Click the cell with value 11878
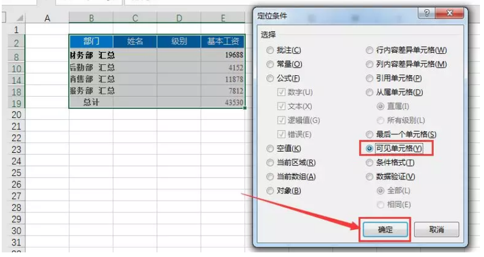484x257 pixels. point(223,79)
